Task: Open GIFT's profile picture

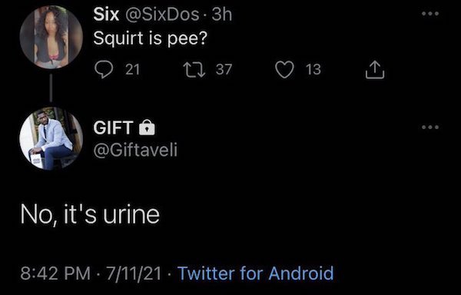Action: (51, 138)
